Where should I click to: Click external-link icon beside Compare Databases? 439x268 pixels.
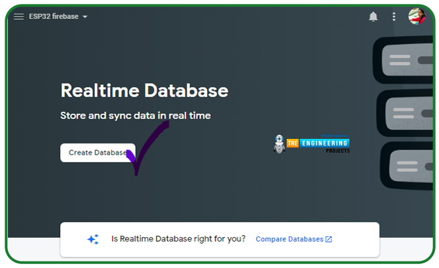click(329, 239)
